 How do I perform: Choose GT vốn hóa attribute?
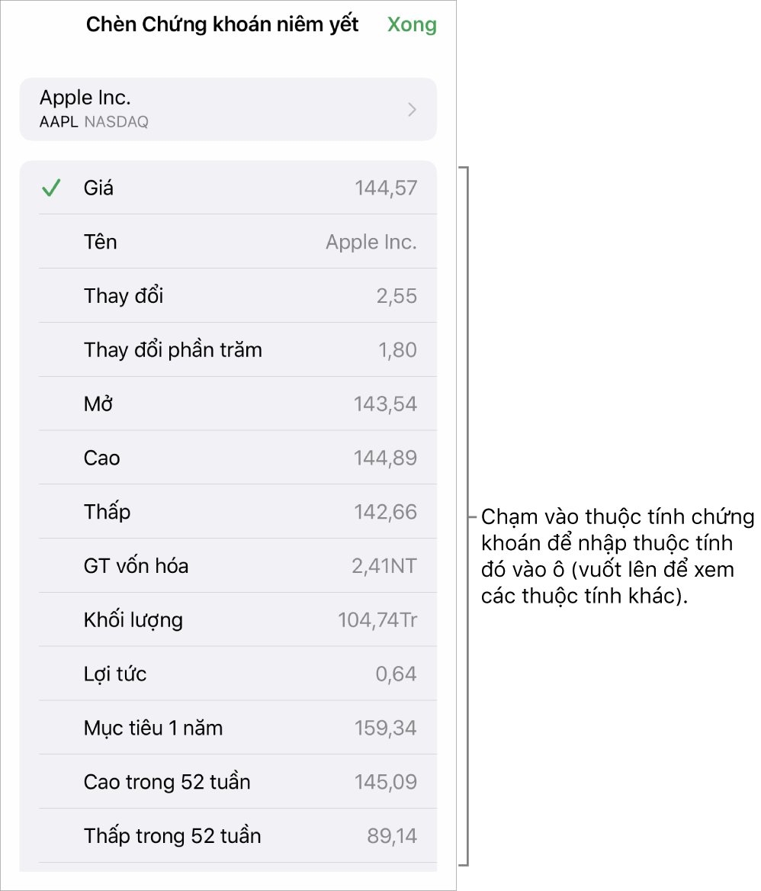pyautogui.click(x=228, y=565)
